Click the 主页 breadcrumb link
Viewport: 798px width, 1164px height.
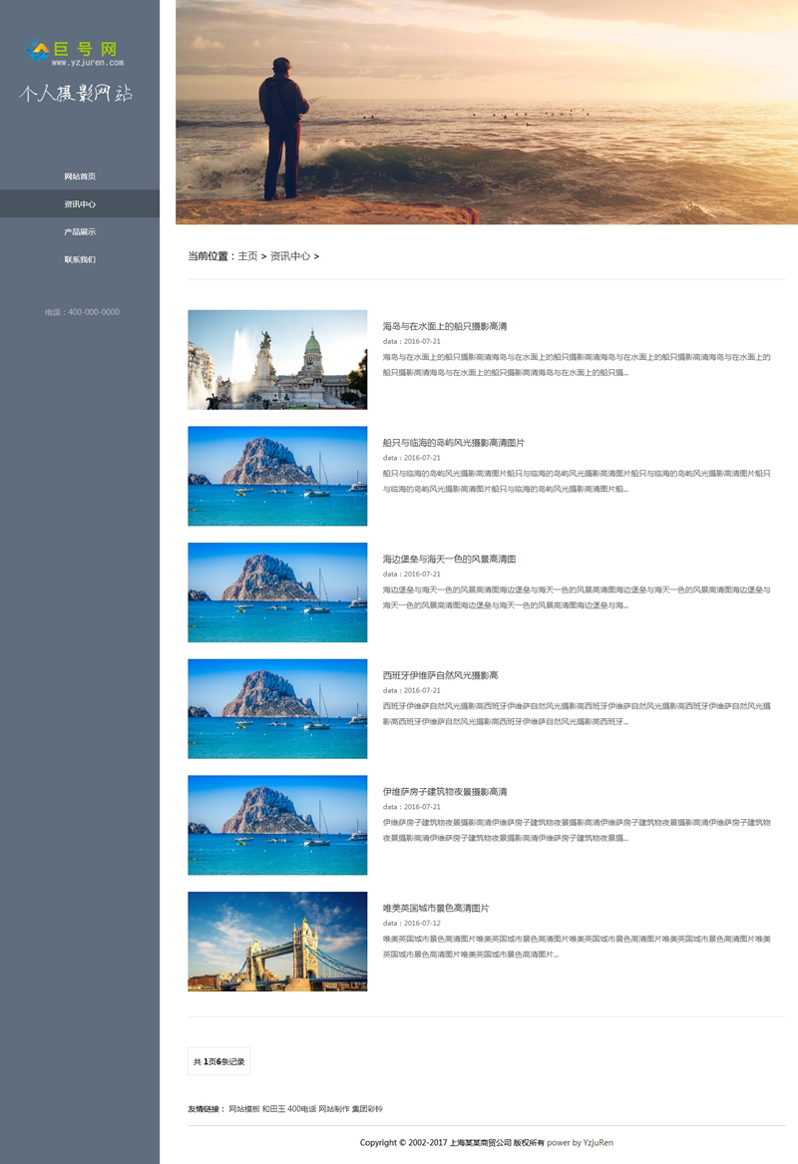[247, 256]
